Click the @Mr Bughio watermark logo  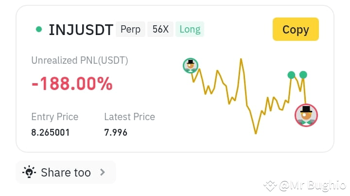coord(270,186)
